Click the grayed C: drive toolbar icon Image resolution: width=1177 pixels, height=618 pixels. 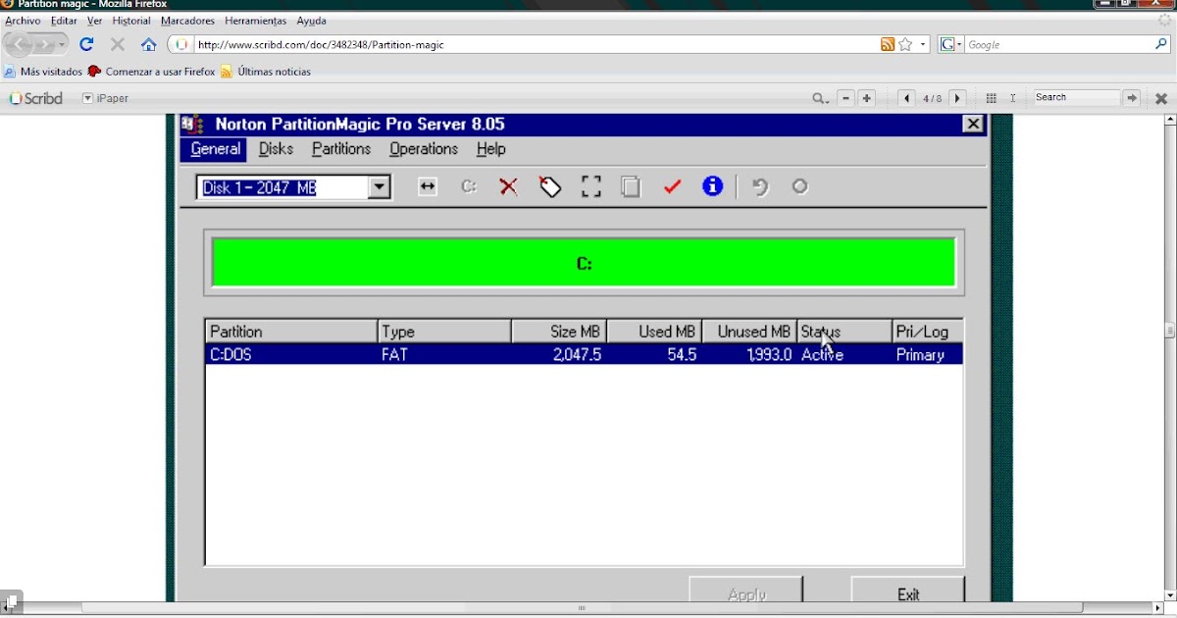pos(469,187)
